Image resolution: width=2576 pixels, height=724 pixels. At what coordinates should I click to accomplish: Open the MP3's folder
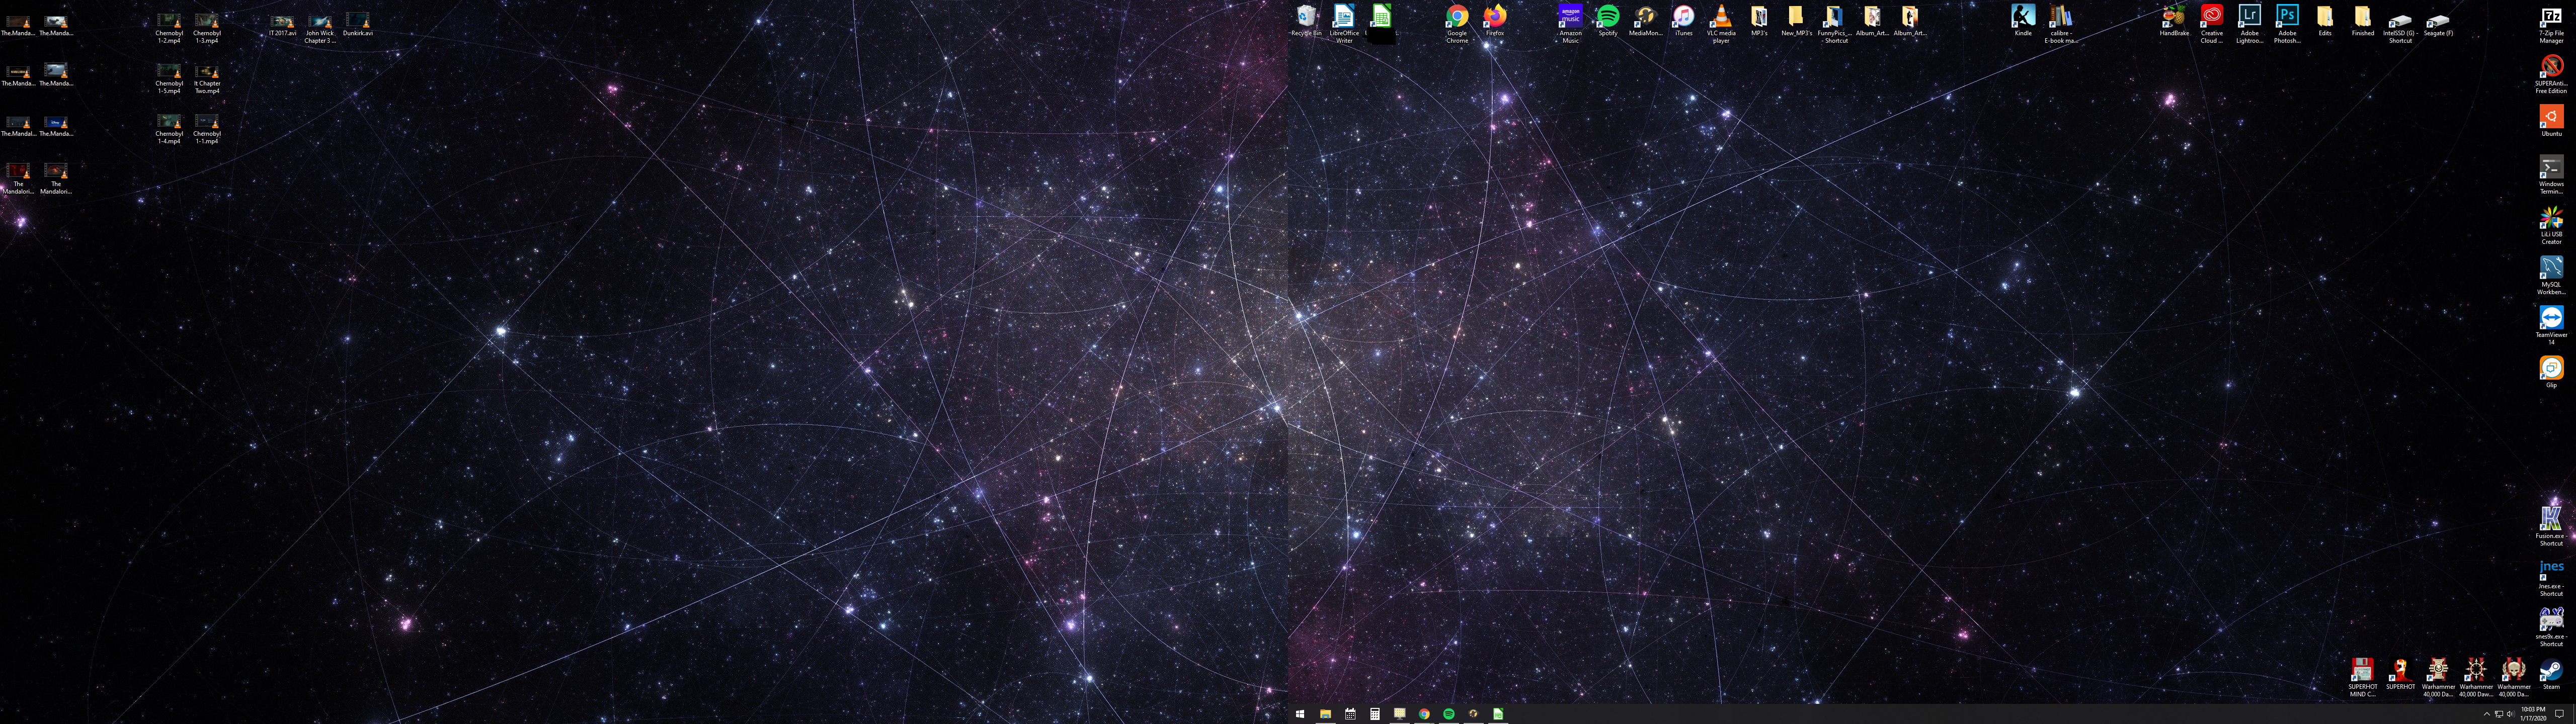coord(1759,21)
